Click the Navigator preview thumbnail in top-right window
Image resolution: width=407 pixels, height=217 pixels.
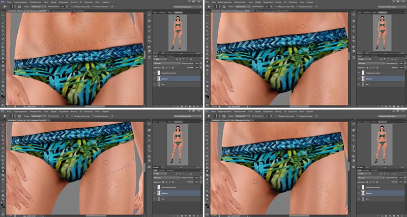pyautogui.click(x=383, y=32)
